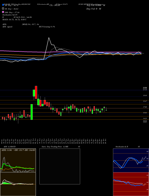Click the 'ADX & MACD' panel title
The image size is (149, 196).
pos(10,147)
